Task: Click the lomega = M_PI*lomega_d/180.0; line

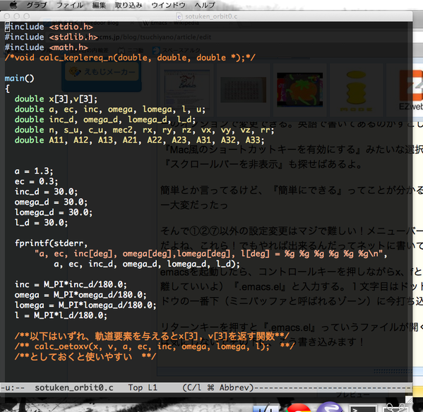Action: pyautogui.click(x=85, y=305)
